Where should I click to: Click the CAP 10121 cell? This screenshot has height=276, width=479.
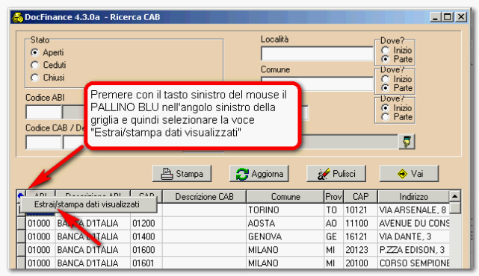tap(360, 210)
